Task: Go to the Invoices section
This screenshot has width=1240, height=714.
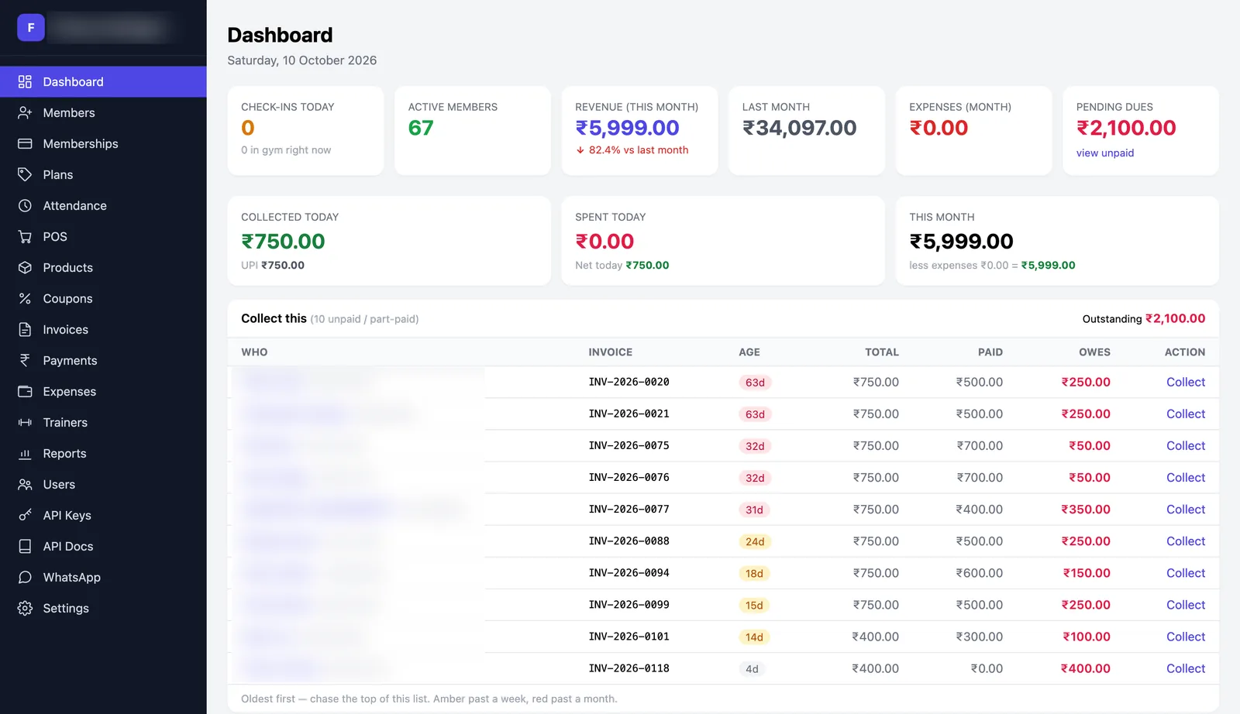Action: [103, 329]
